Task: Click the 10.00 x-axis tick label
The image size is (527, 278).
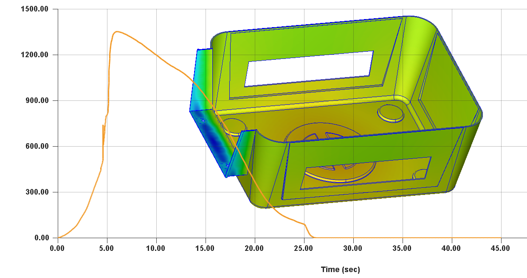Action: (x=156, y=248)
